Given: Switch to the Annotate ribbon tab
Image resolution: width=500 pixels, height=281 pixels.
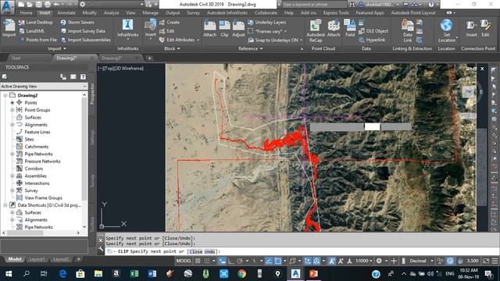Looking at the screenshot, I should click(66, 12).
